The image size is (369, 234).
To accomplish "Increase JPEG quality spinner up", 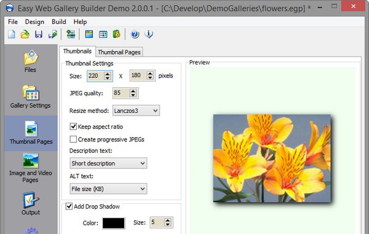I will (133, 91).
